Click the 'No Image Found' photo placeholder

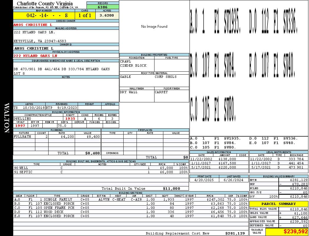click(154, 27)
